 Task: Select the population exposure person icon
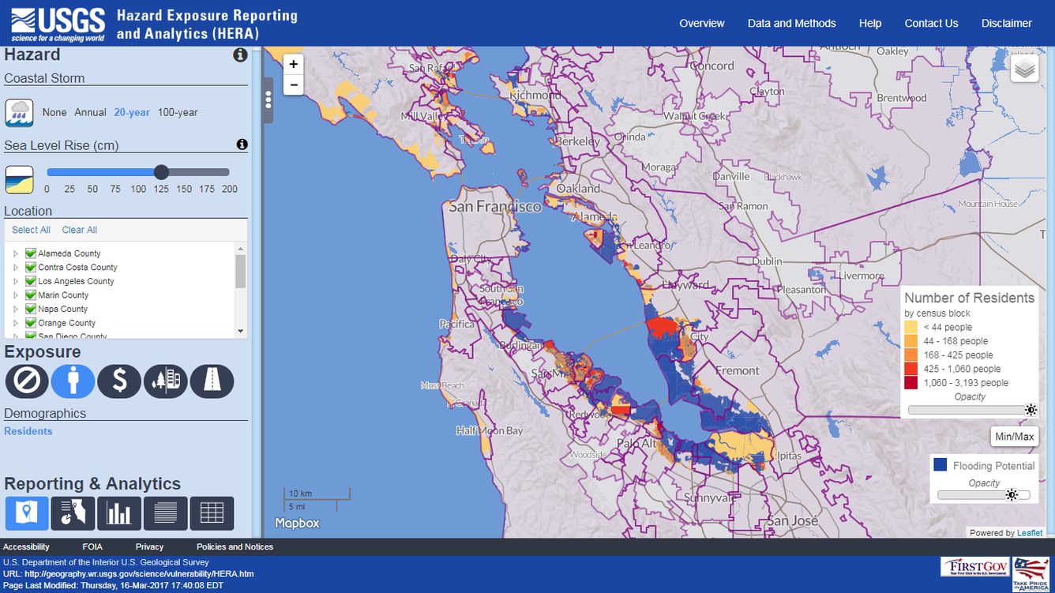(x=73, y=381)
